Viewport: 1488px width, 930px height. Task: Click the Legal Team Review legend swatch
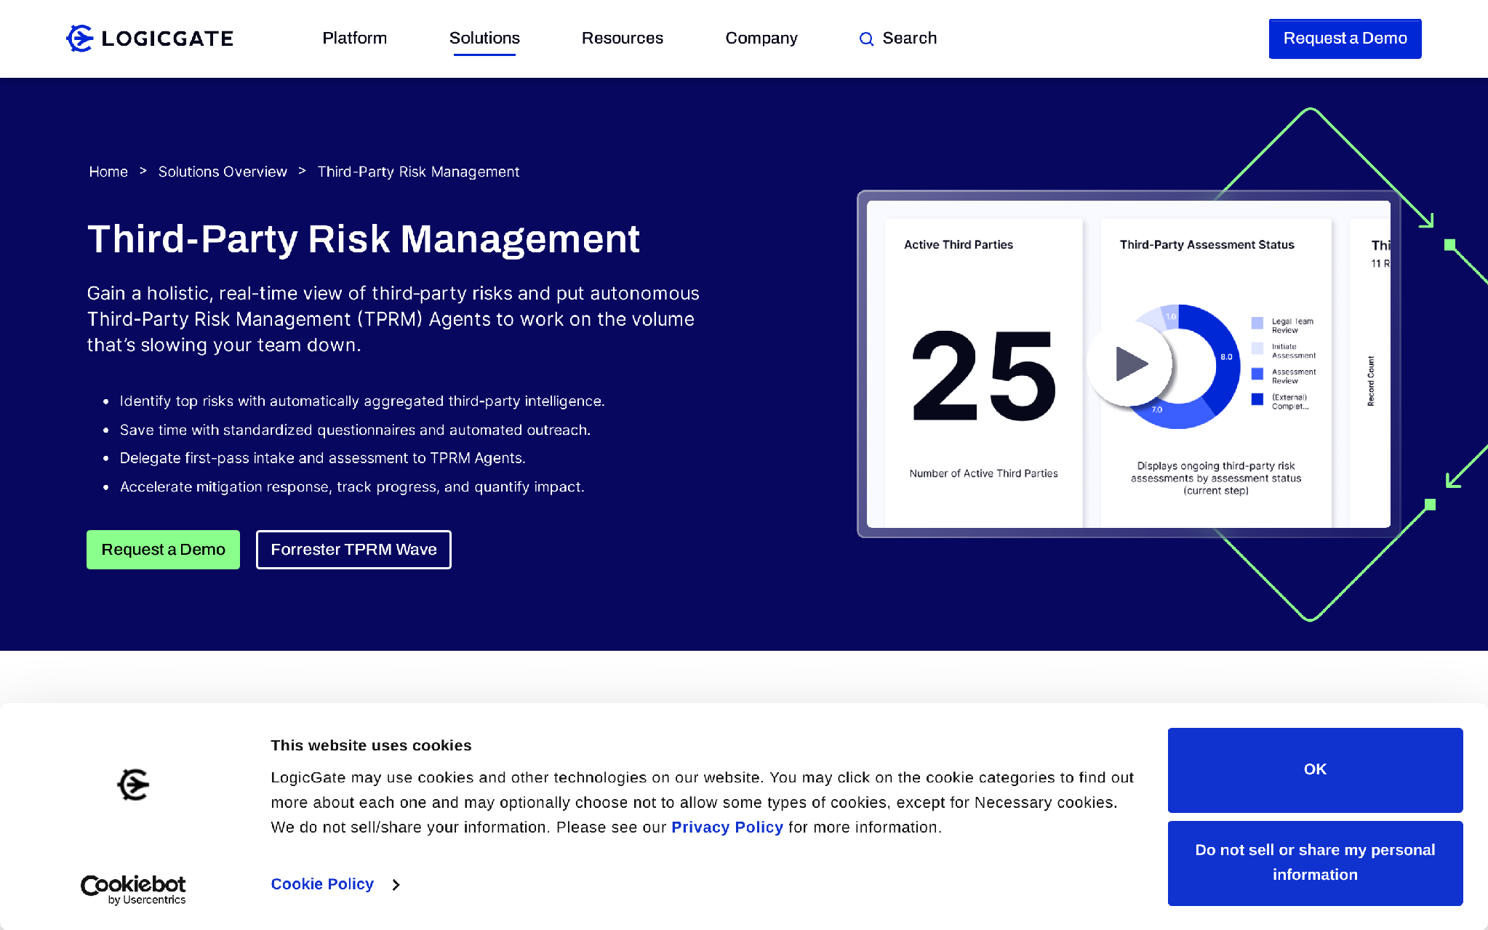pos(1257,323)
